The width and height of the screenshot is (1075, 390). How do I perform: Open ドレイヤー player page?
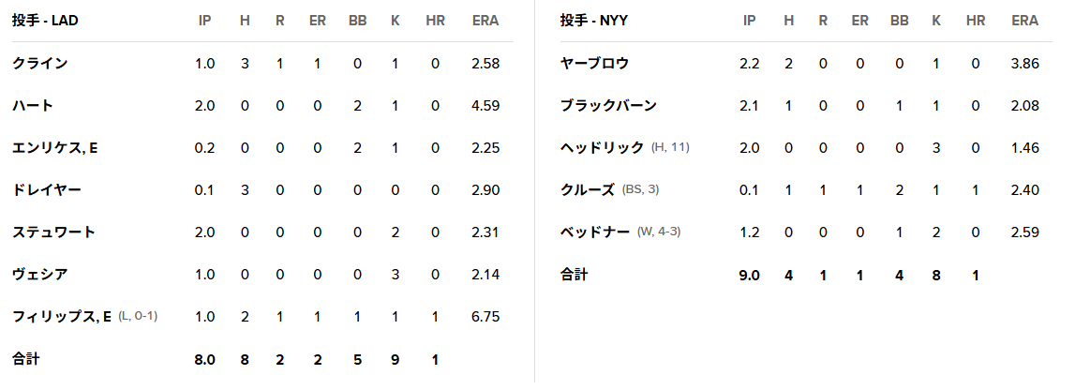click(x=47, y=190)
